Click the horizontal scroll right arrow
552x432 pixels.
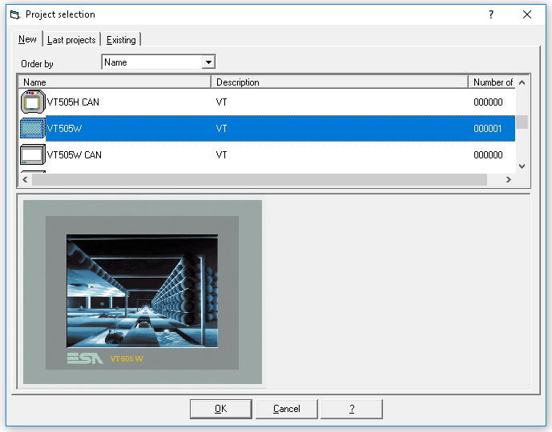click(x=509, y=180)
